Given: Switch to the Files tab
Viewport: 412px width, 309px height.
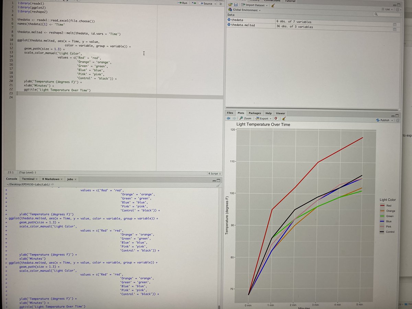Looking at the screenshot, I should (x=230, y=113).
